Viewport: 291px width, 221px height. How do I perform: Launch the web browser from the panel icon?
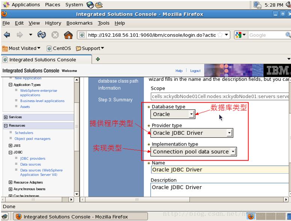(x=90, y=5)
